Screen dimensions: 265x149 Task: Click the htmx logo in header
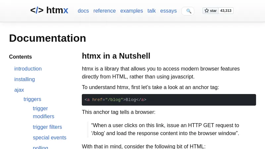click(49, 10)
